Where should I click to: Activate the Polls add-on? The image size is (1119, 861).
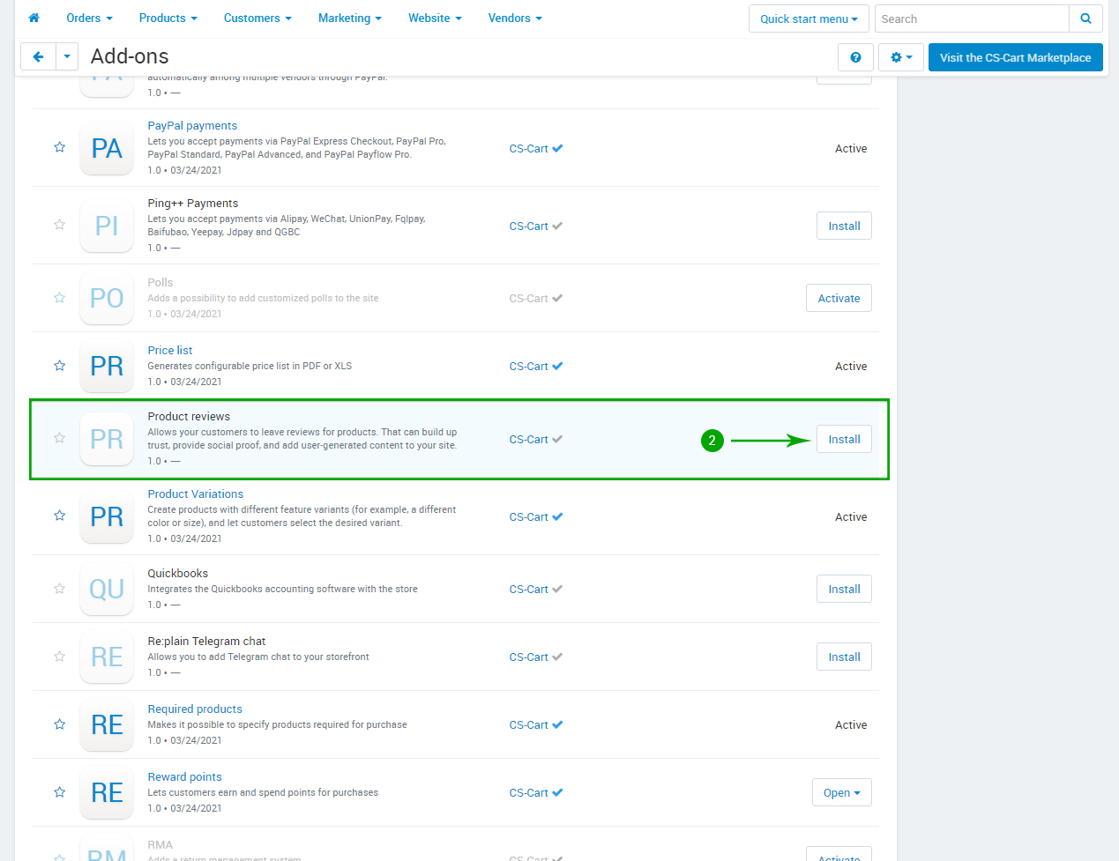pyautogui.click(x=839, y=298)
